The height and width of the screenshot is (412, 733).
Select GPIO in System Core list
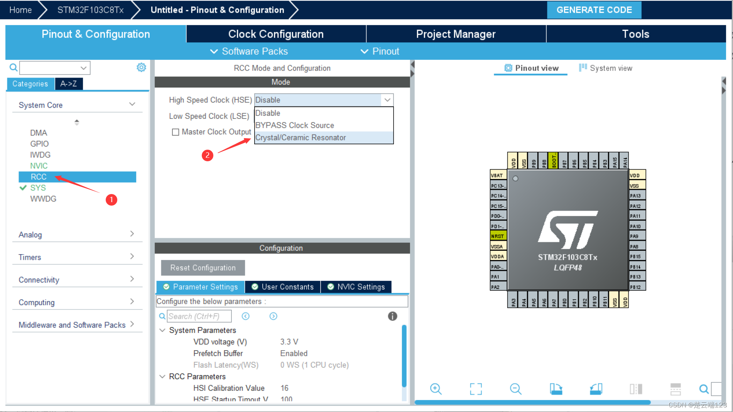(39, 144)
